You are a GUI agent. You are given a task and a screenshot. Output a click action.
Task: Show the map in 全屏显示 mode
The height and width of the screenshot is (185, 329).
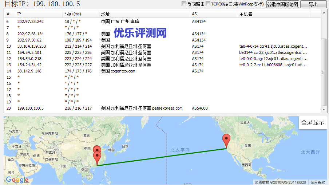(313, 123)
